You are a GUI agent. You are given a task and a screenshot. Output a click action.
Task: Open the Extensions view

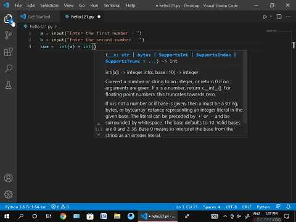pyautogui.click(x=8, y=52)
